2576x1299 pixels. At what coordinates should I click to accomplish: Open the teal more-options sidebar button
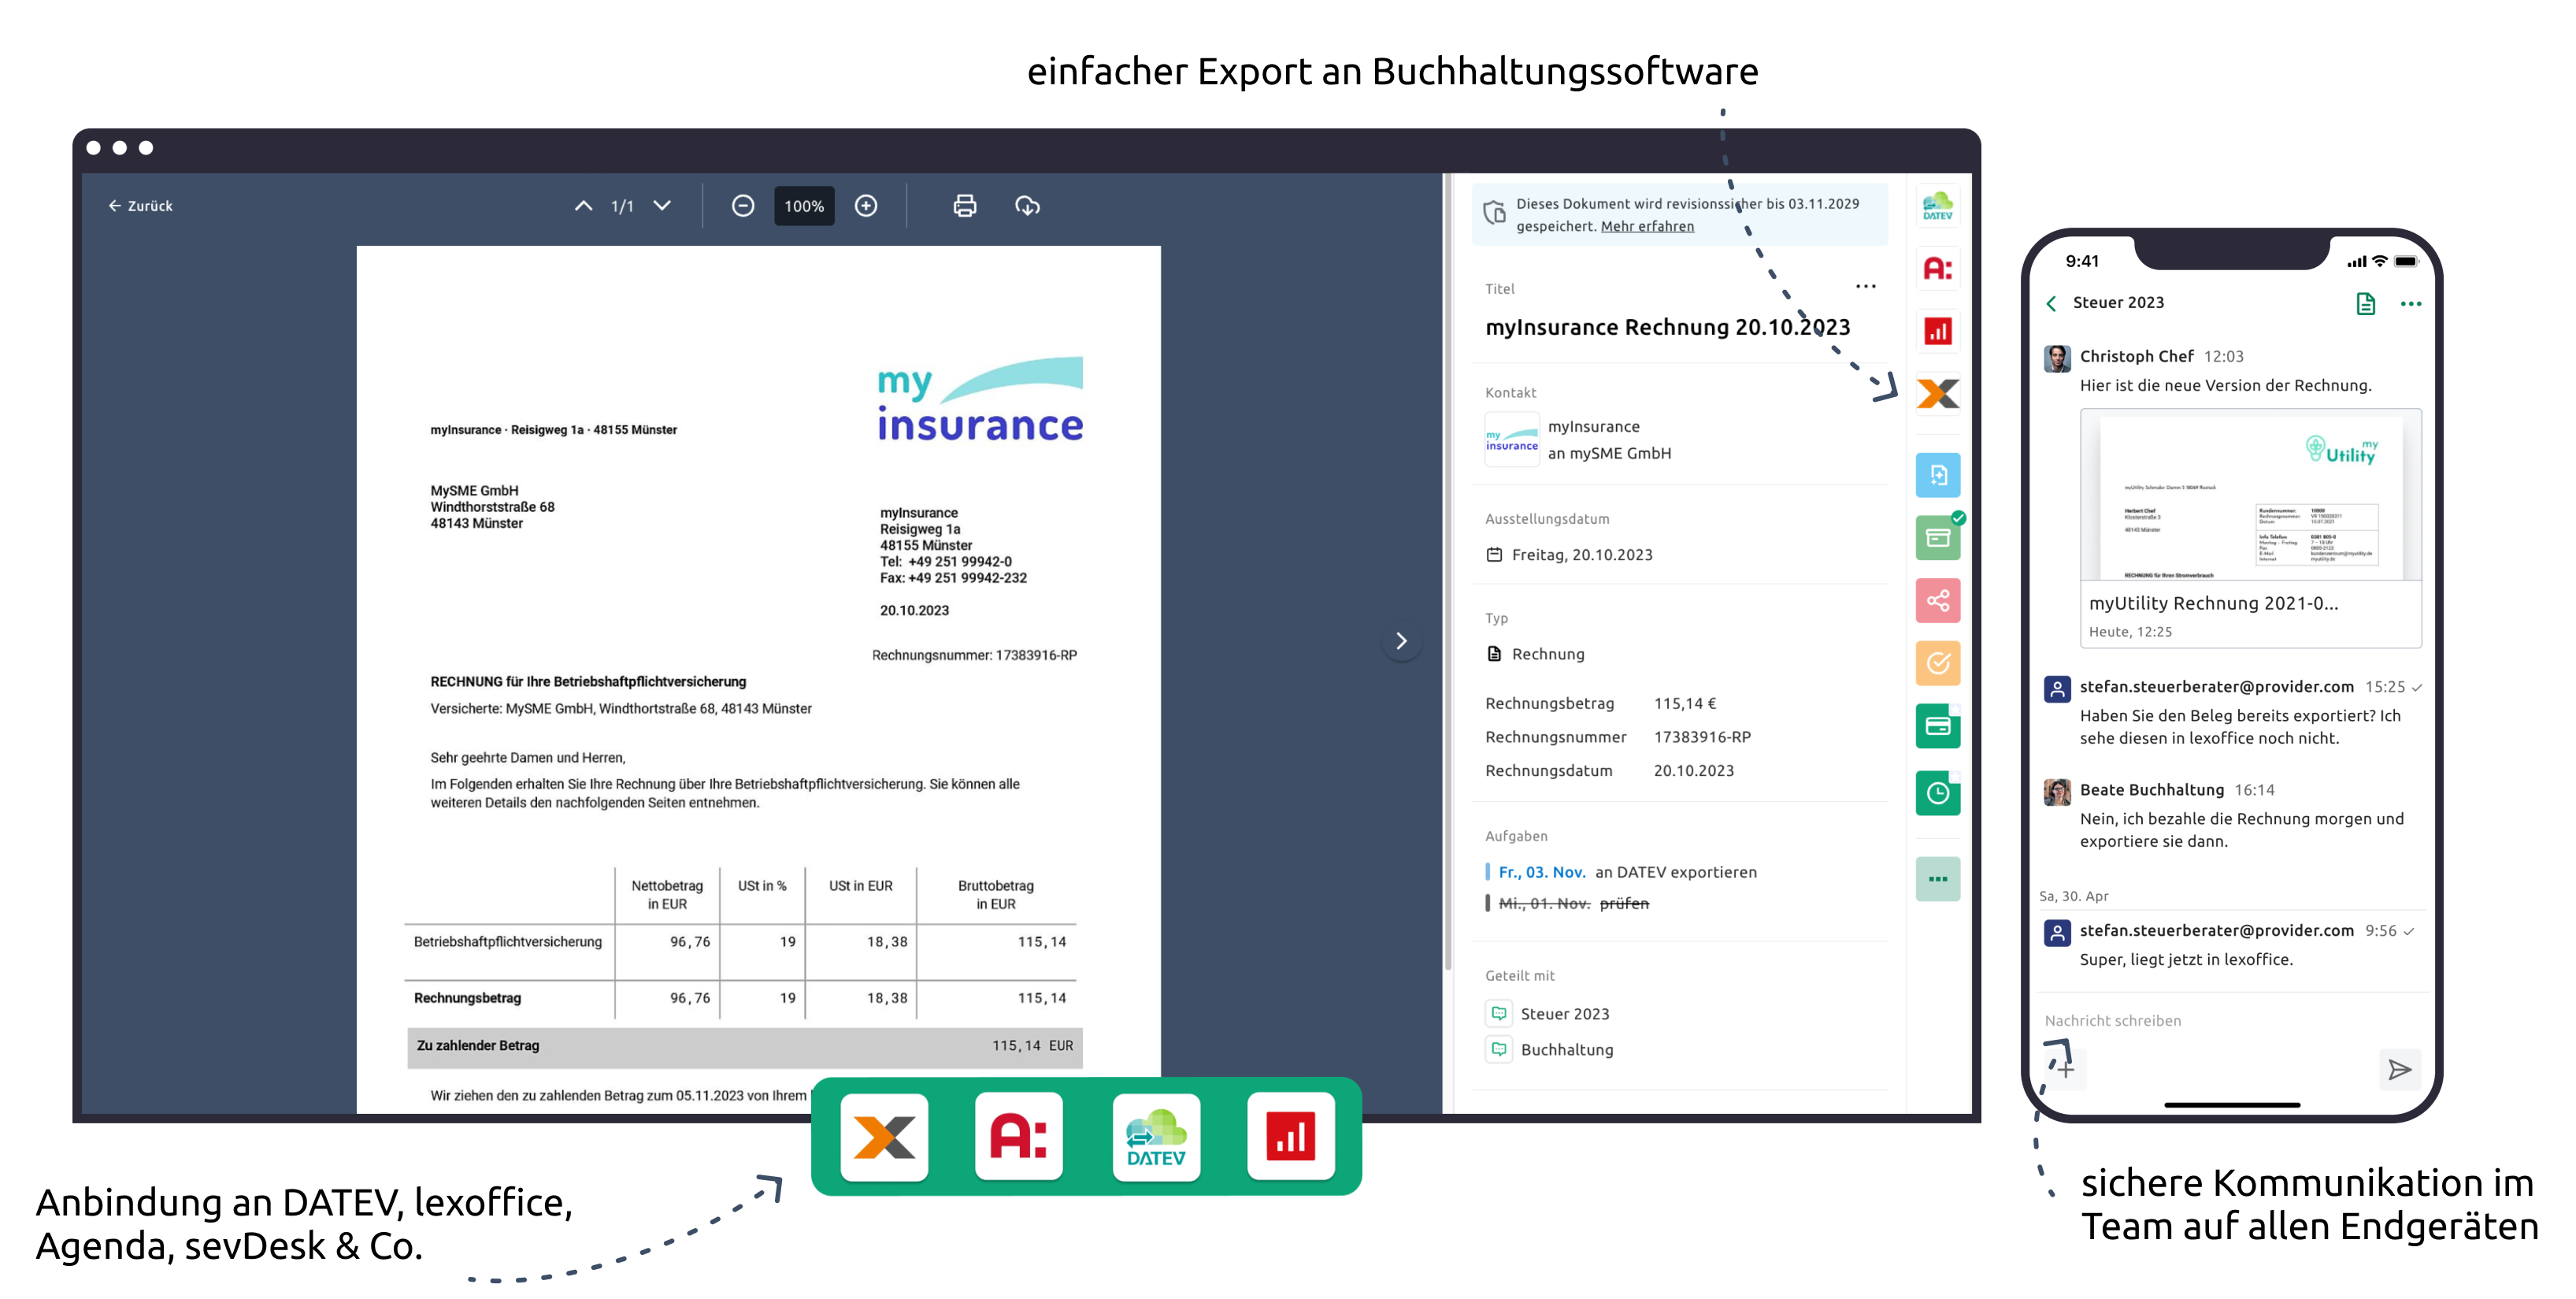coord(1937,879)
